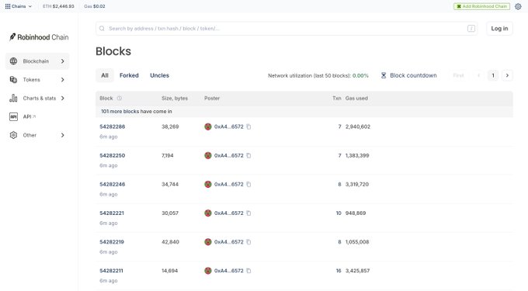This screenshot has height=291, width=528.
Task: Switch to the Uncles tab
Action: coord(160,75)
